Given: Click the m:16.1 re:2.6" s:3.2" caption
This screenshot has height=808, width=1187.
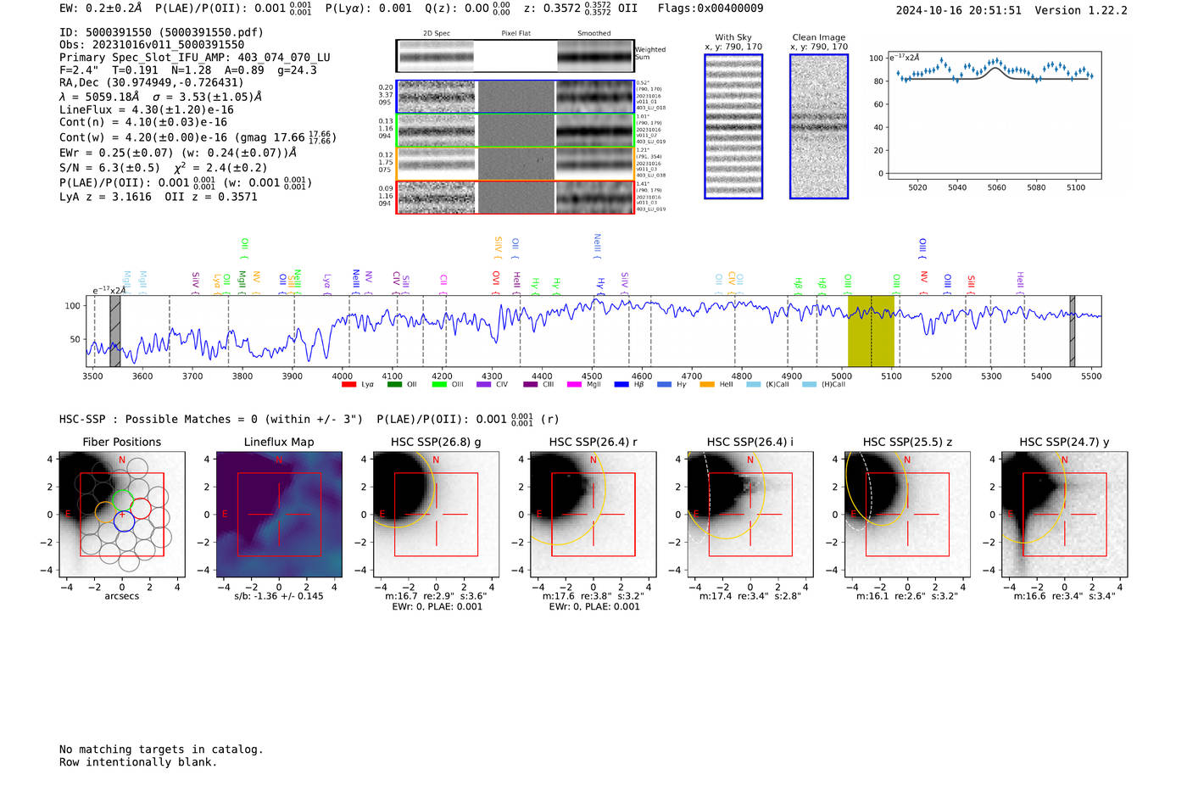Looking at the screenshot, I should point(907,596).
